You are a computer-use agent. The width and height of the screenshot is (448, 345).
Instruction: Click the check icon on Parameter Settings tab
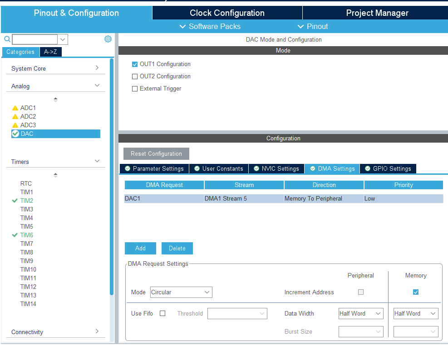pos(128,168)
